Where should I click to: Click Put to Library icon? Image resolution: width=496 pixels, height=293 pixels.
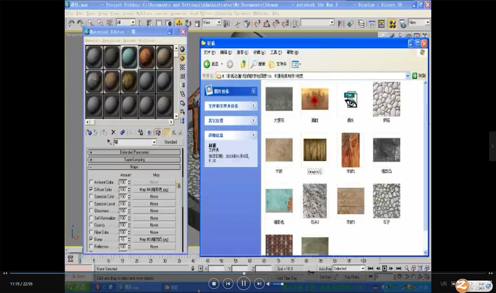(x=140, y=133)
